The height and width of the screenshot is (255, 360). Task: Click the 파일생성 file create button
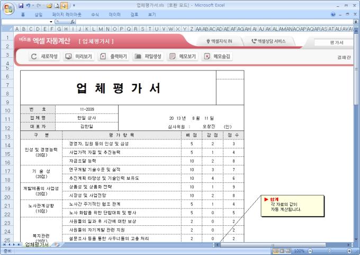(x=148, y=56)
